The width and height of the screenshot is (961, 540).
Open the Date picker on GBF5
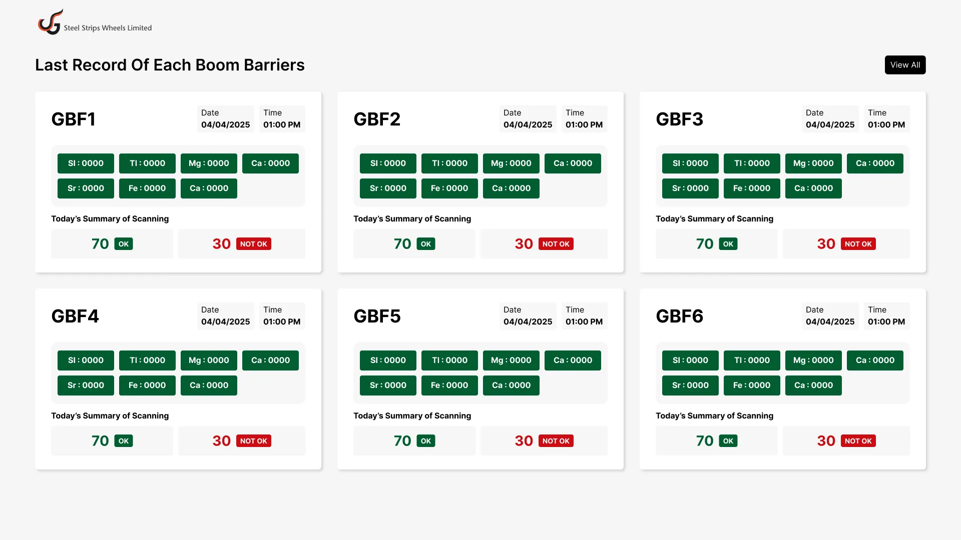pyautogui.click(x=528, y=316)
